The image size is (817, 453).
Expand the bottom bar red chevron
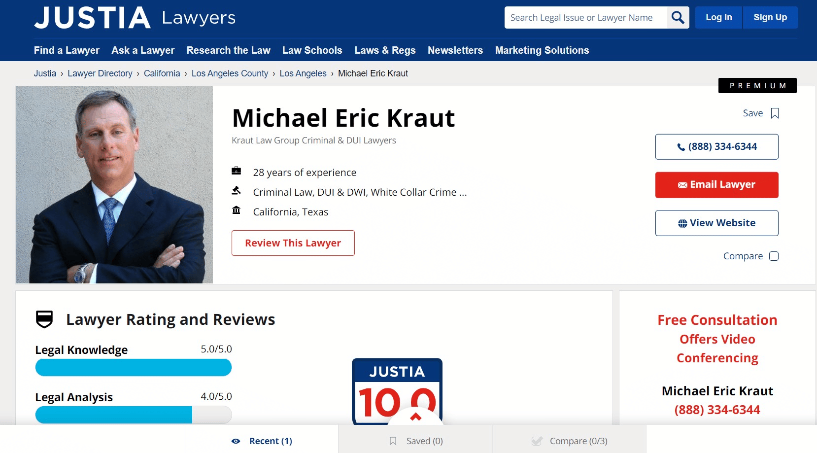[416, 417]
